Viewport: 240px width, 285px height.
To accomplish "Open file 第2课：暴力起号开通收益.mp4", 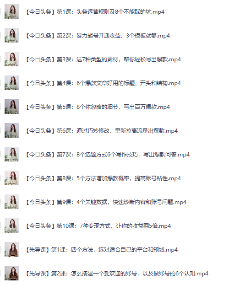I will click(x=98, y=36).
